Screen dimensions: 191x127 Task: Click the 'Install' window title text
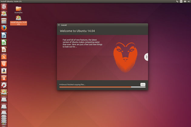click(64, 25)
